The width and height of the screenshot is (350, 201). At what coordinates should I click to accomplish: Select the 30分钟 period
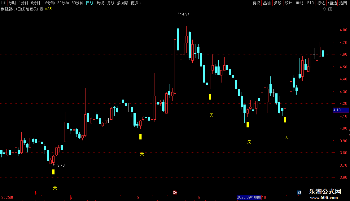pos(63,3)
